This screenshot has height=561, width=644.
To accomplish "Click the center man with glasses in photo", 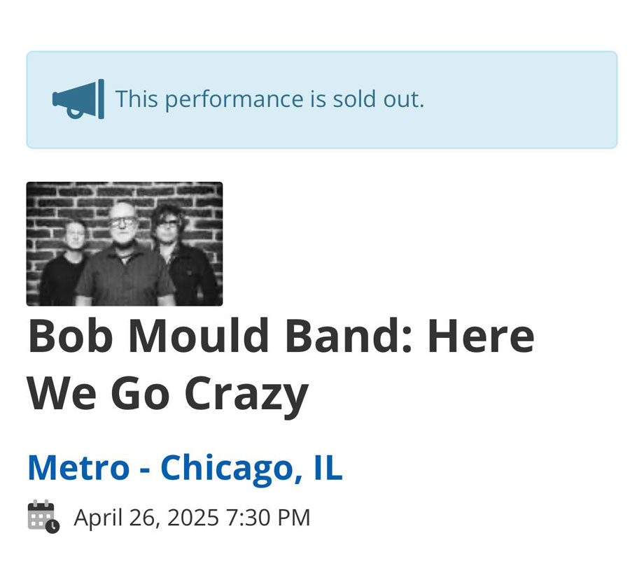I will pos(123,252).
